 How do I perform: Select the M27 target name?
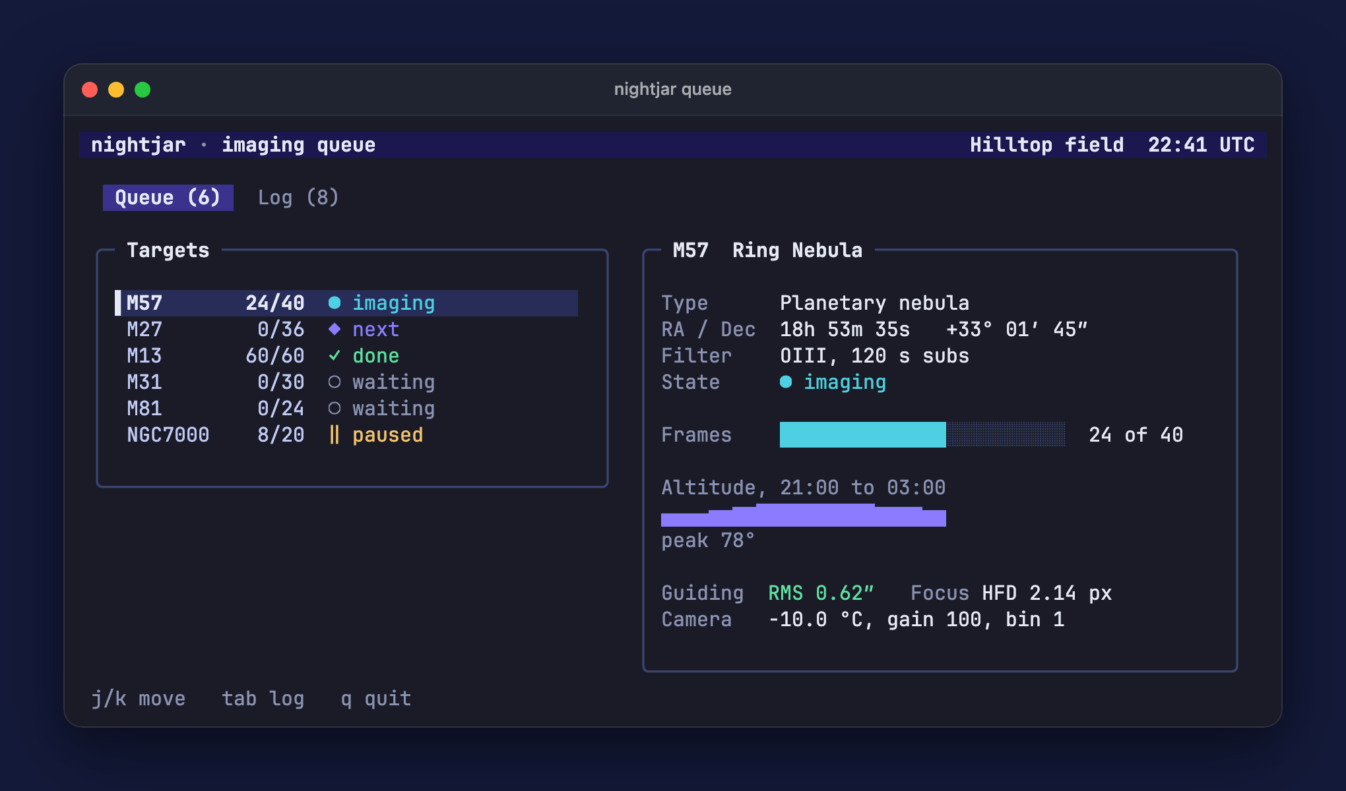point(144,330)
